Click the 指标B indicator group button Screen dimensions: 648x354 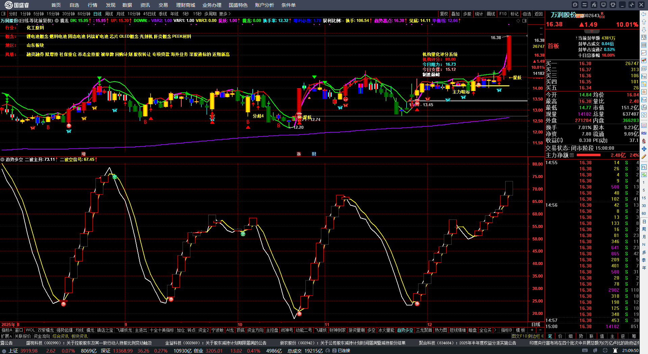(506, 330)
